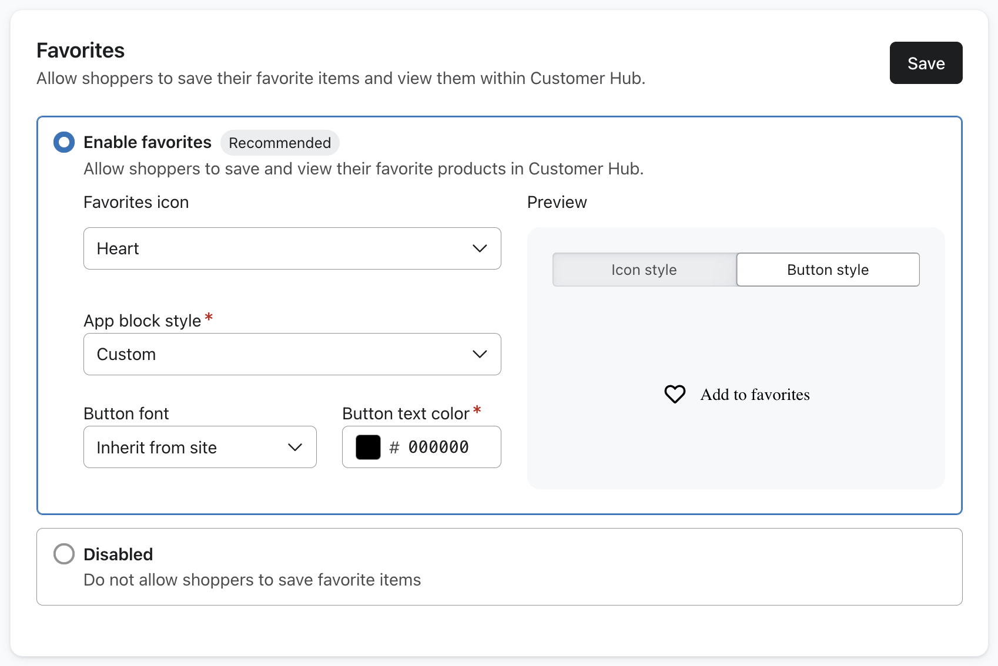998x666 pixels.
Task: Click the Add to favorites preview text
Action: 755,395
